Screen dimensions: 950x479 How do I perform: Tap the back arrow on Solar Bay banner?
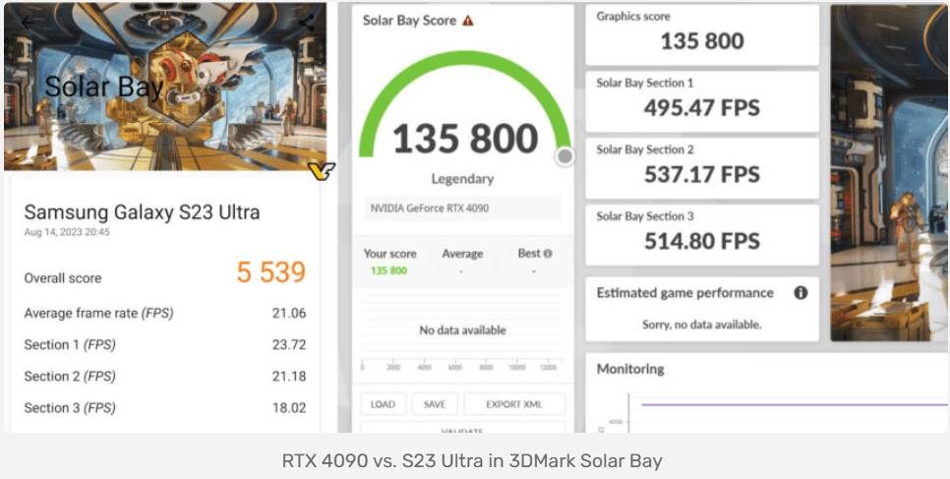[x=29, y=22]
